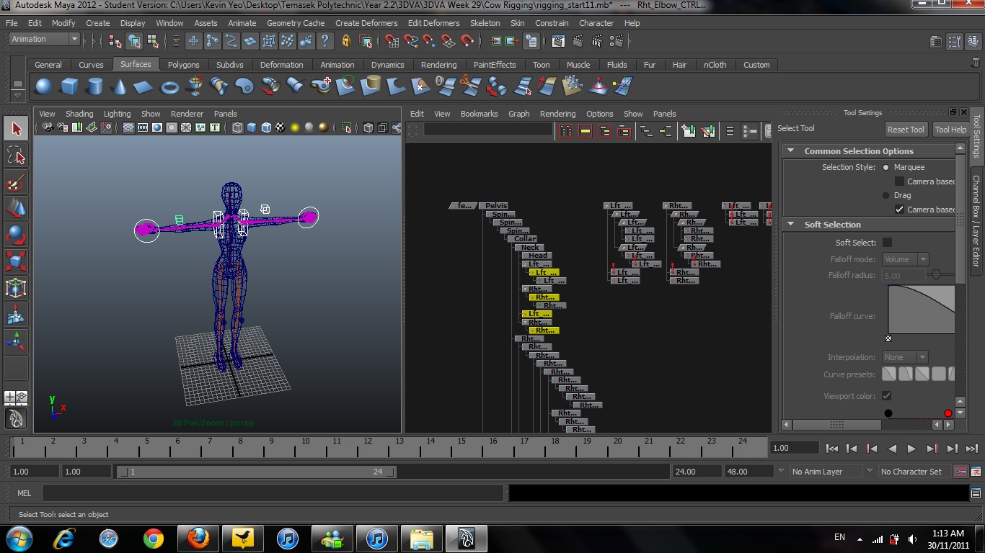Open the Animation menu set dropdown
The height and width of the screenshot is (553, 985).
43,40
